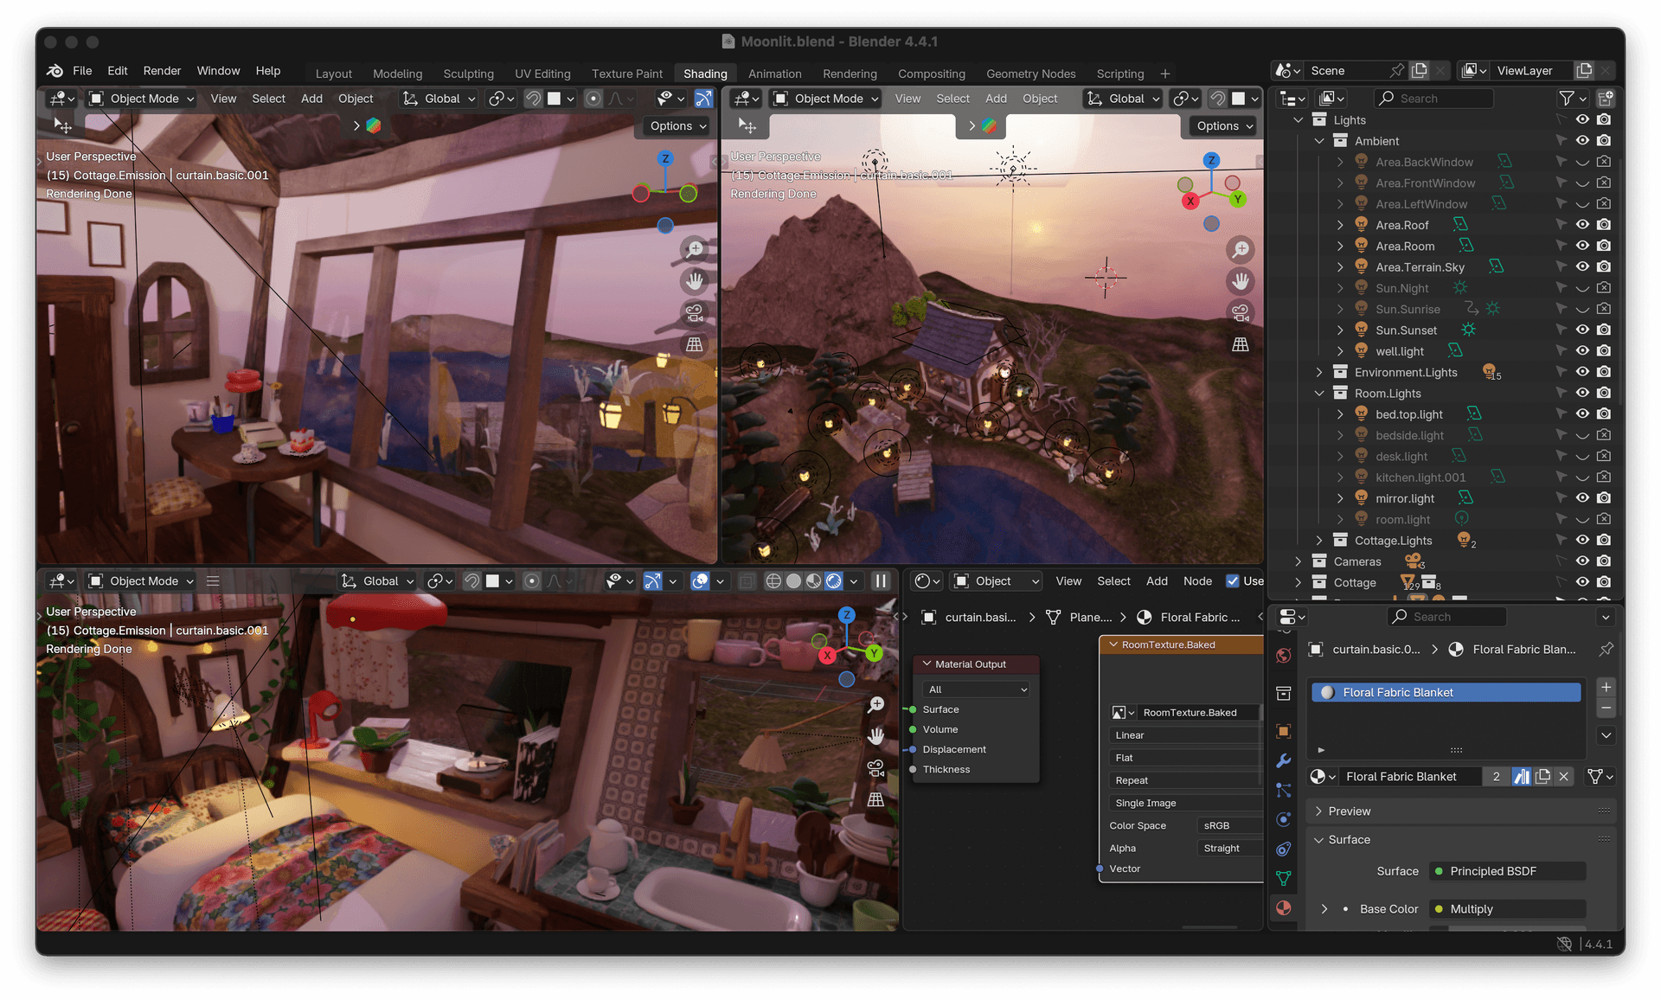Add a new workspace tab with plus
Image resolution: width=1661 pixels, height=1000 pixels.
(x=1165, y=74)
